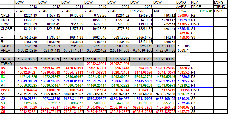Screen dimensions: 228x114
Task: Select the 2013 OPEN cell 12221.19
Action: pos(26,15)
